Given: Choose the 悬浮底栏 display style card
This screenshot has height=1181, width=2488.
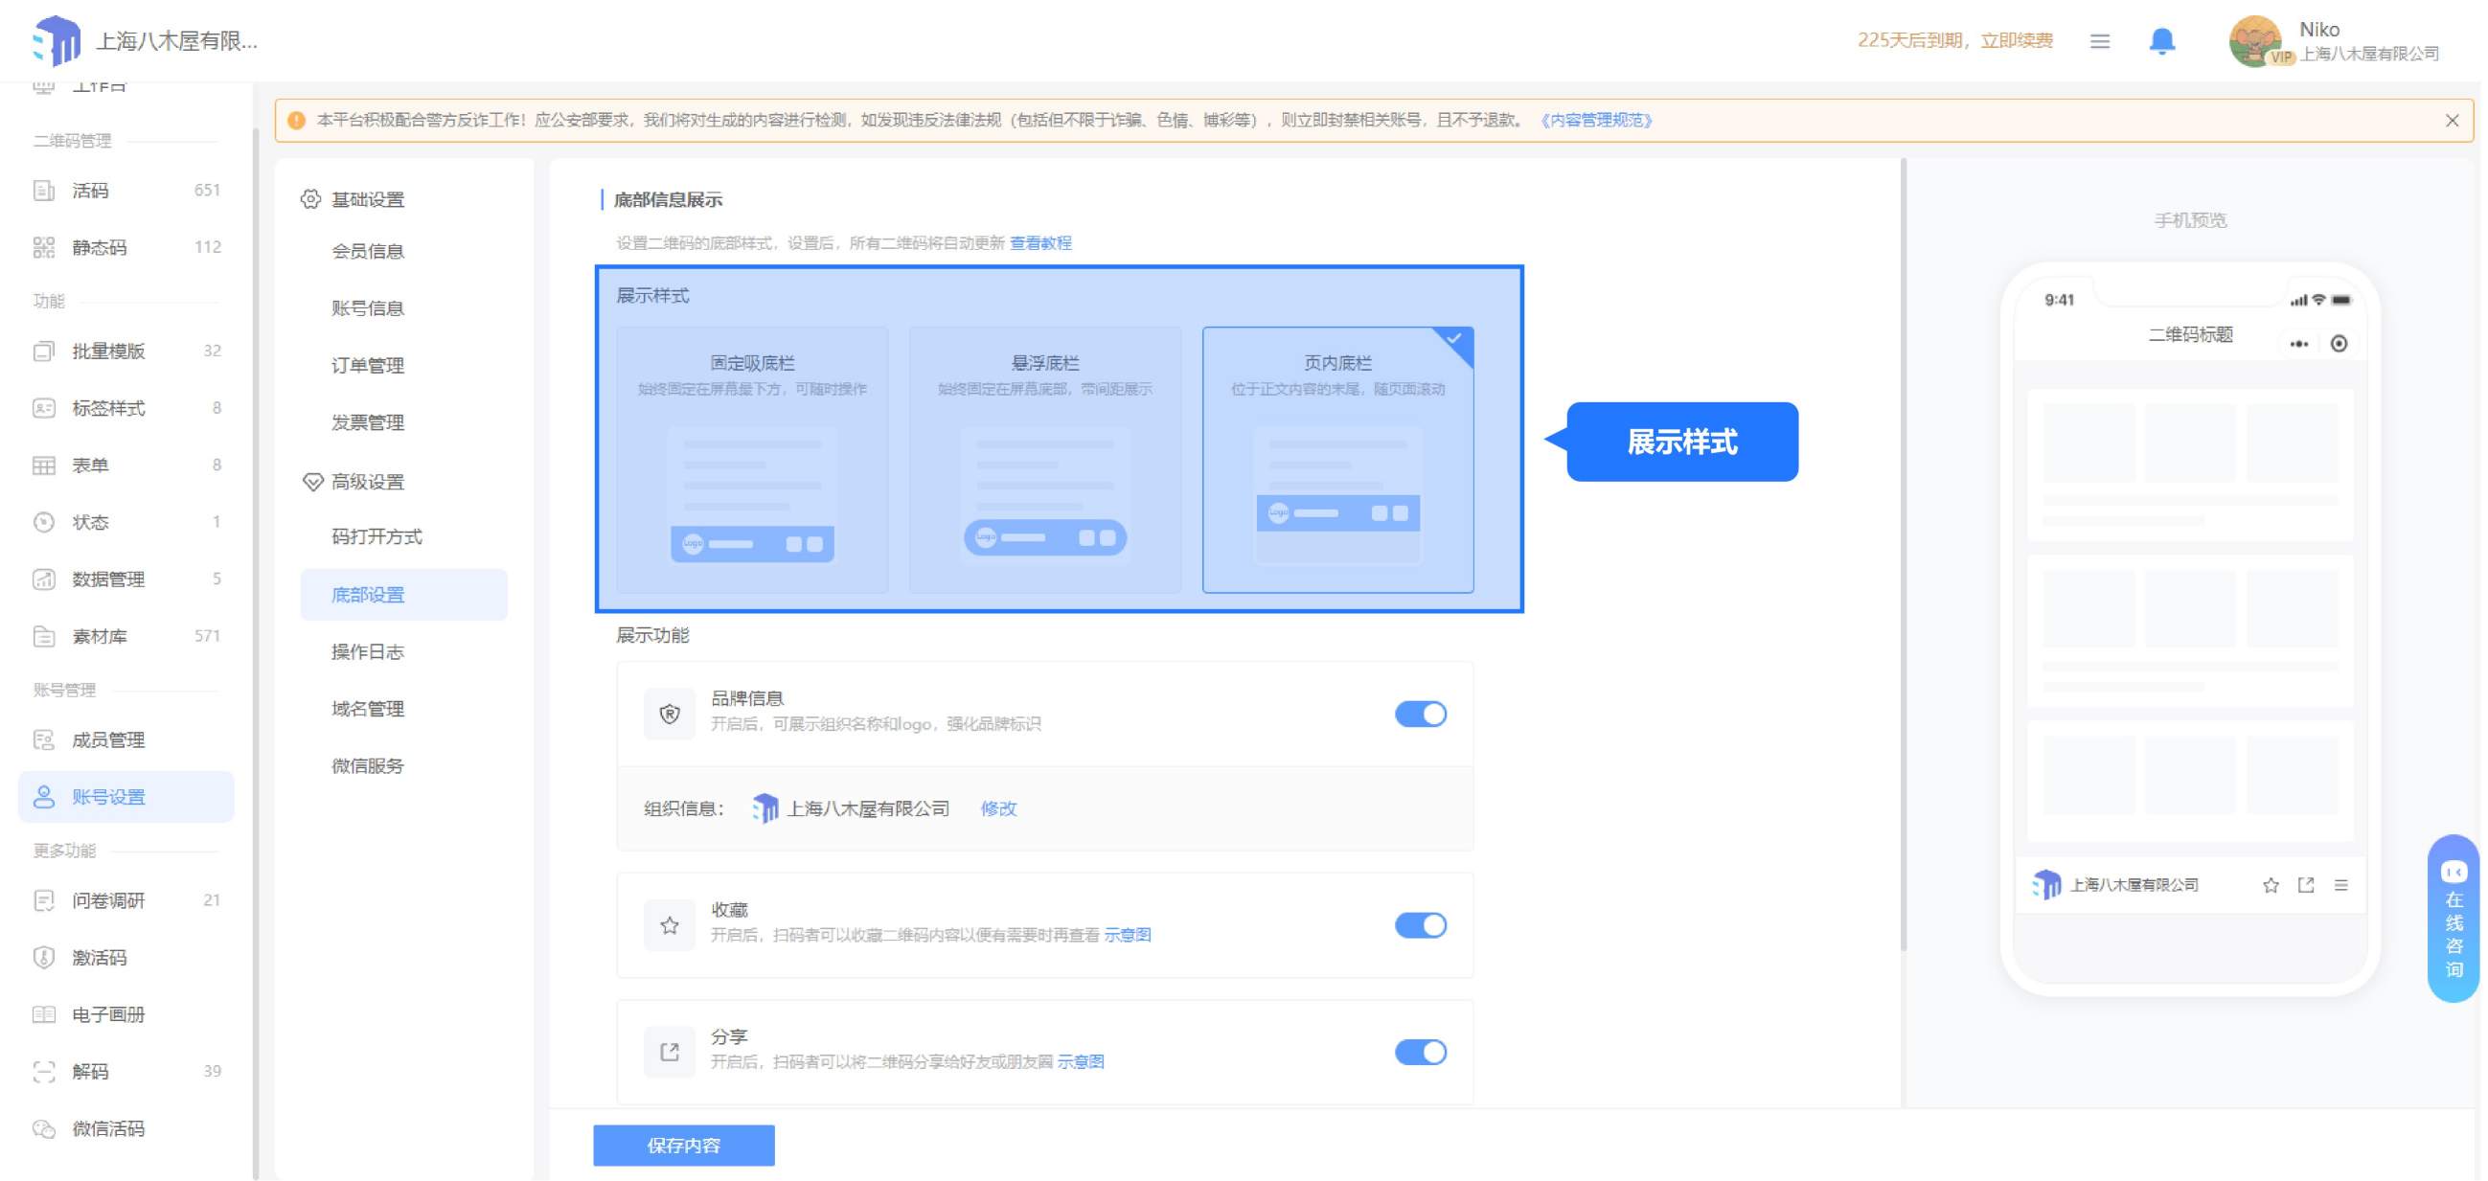Looking at the screenshot, I should (1045, 460).
